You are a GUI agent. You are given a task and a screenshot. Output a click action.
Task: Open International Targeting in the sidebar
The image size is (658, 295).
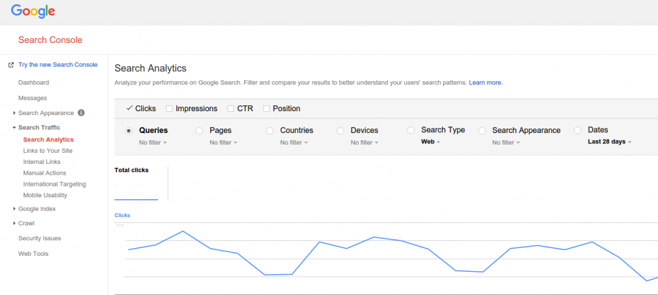55,184
